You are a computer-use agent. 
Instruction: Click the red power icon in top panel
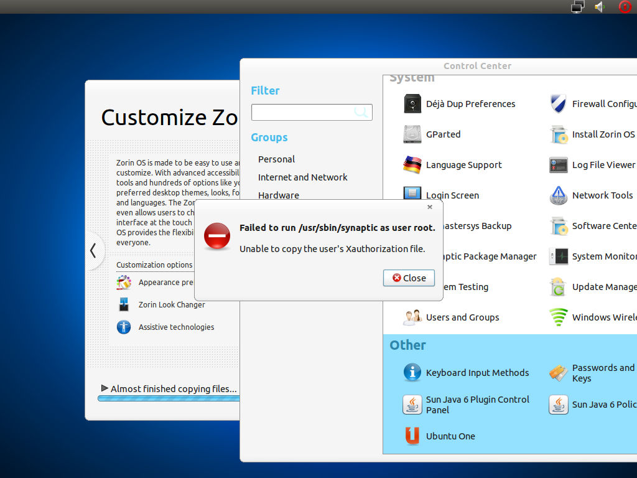point(625,6)
